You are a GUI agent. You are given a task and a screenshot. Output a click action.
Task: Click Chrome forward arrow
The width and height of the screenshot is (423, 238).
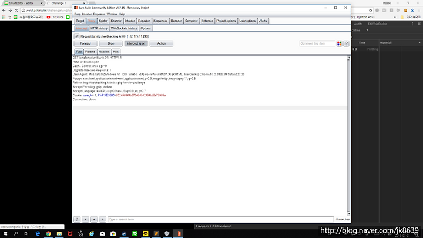tap(10, 10)
